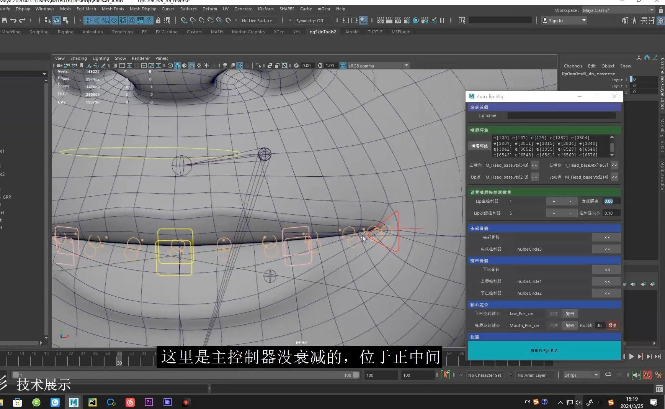Click the save scene icon
Image resolution: width=665 pixels, height=409 pixels.
coord(5,20)
